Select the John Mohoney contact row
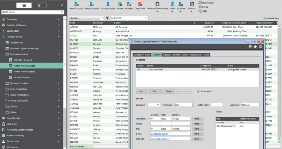Image resolution: width=282 pixels, height=149 pixels. click(197, 70)
